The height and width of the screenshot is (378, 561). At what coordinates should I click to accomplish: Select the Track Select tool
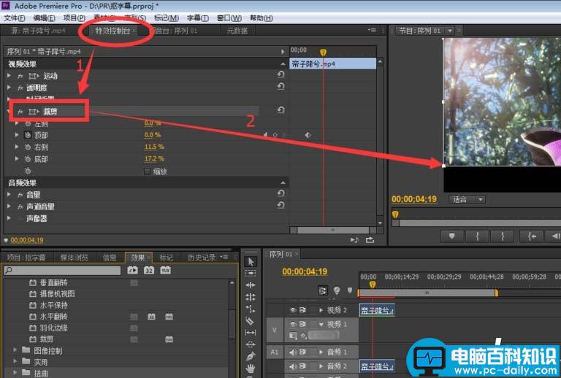251,273
